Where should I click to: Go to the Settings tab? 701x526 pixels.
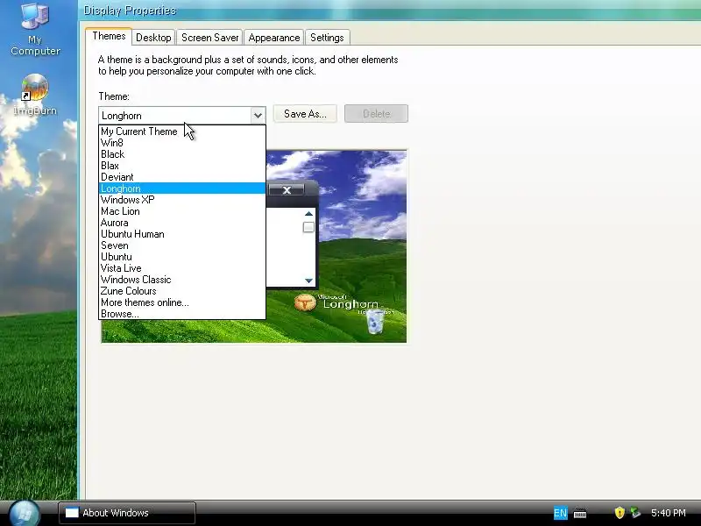327,38
